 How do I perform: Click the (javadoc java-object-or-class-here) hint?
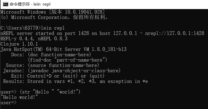(x=74, y=71)
